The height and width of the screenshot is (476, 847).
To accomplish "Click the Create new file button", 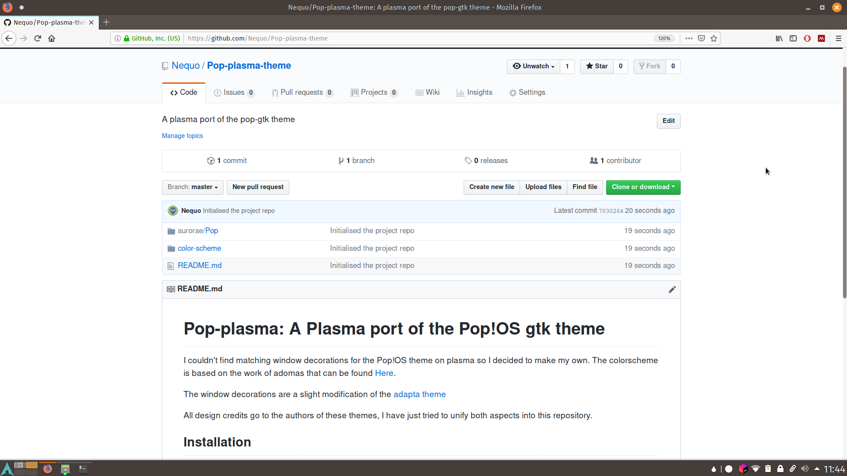I will click(491, 187).
